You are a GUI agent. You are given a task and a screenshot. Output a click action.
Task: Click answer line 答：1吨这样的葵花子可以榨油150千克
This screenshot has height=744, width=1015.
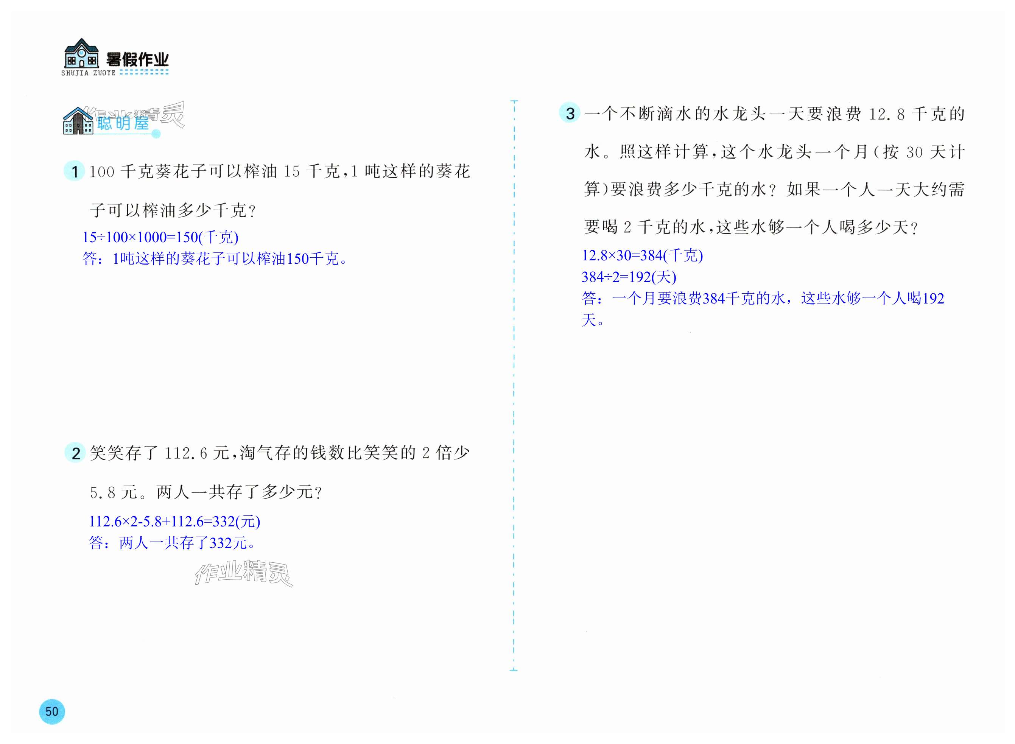215,259
